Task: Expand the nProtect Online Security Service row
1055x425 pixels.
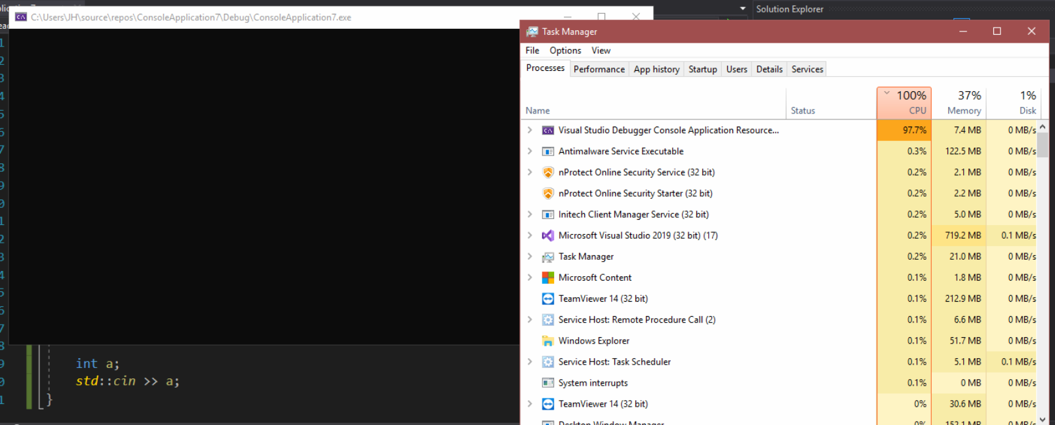Action: coord(530,172)
